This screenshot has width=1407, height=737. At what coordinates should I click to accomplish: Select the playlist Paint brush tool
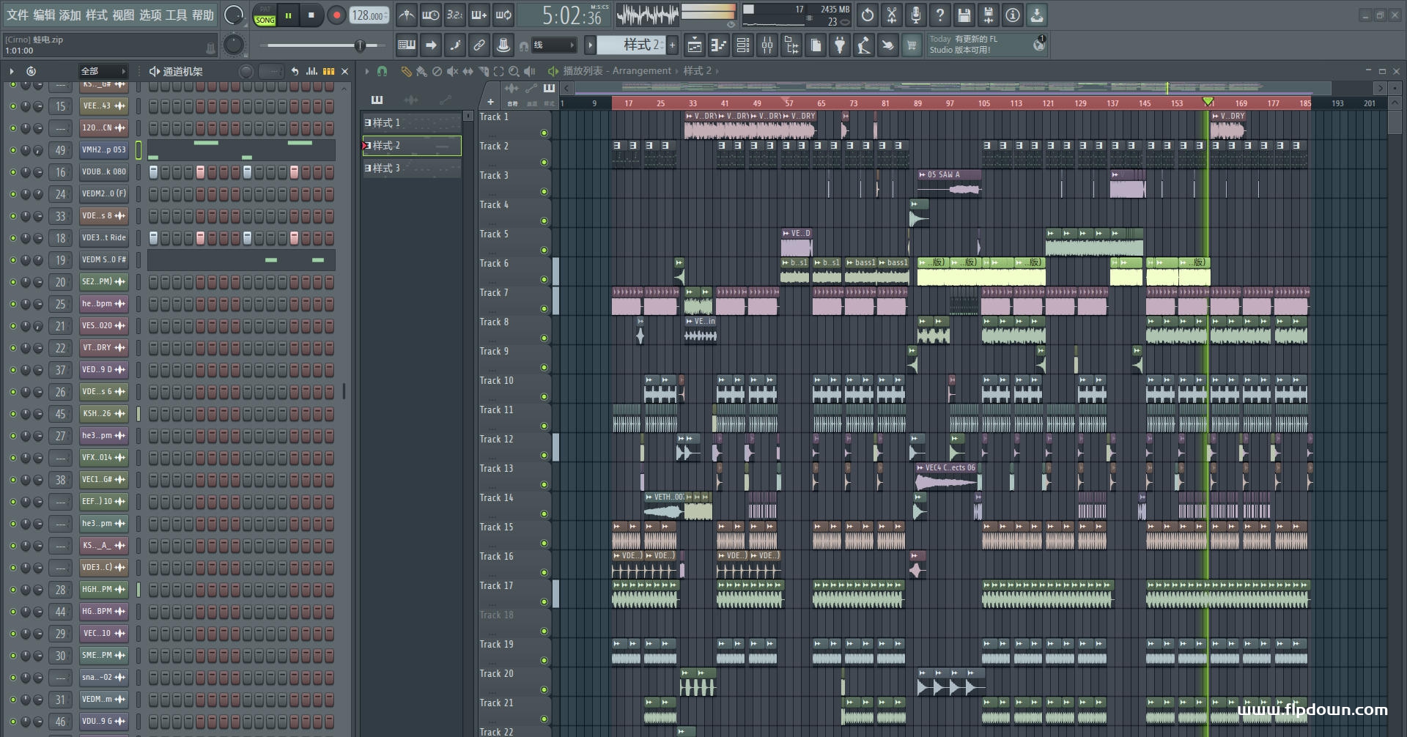point(421,71)
